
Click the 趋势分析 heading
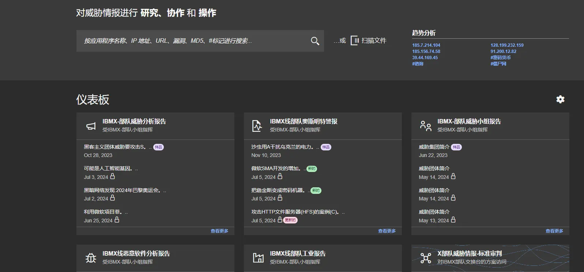pos(424,33)
